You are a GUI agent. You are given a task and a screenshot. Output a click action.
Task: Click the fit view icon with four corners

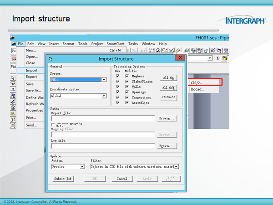pos(213,51)
